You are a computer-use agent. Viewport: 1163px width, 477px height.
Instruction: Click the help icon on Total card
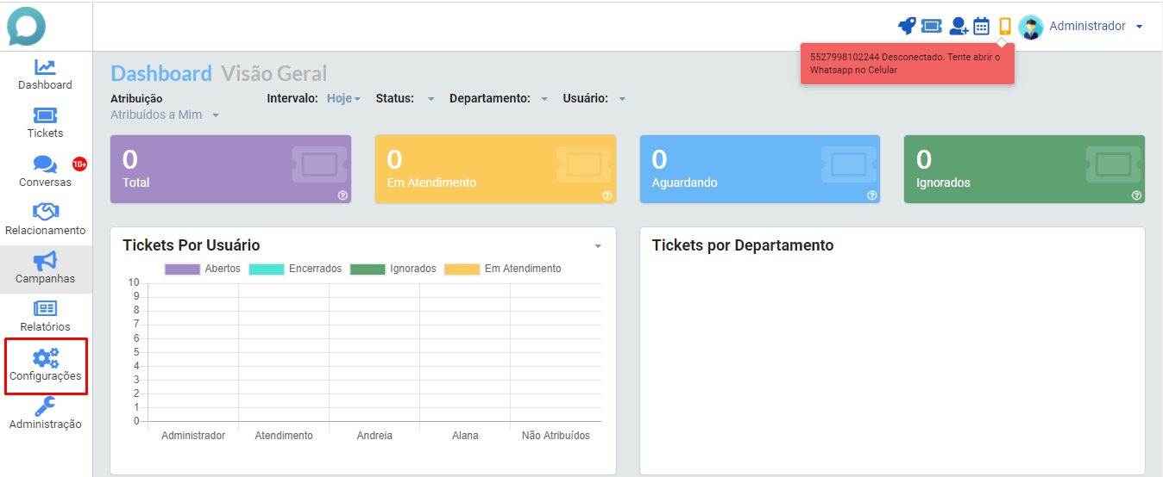tap(343, 195)
